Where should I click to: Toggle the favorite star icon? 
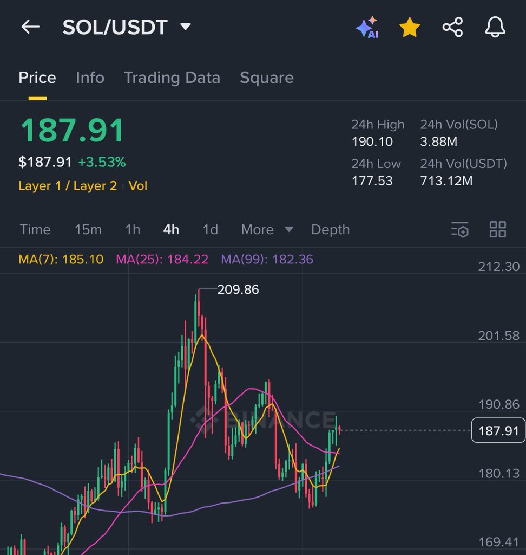(x=409, y=27)
